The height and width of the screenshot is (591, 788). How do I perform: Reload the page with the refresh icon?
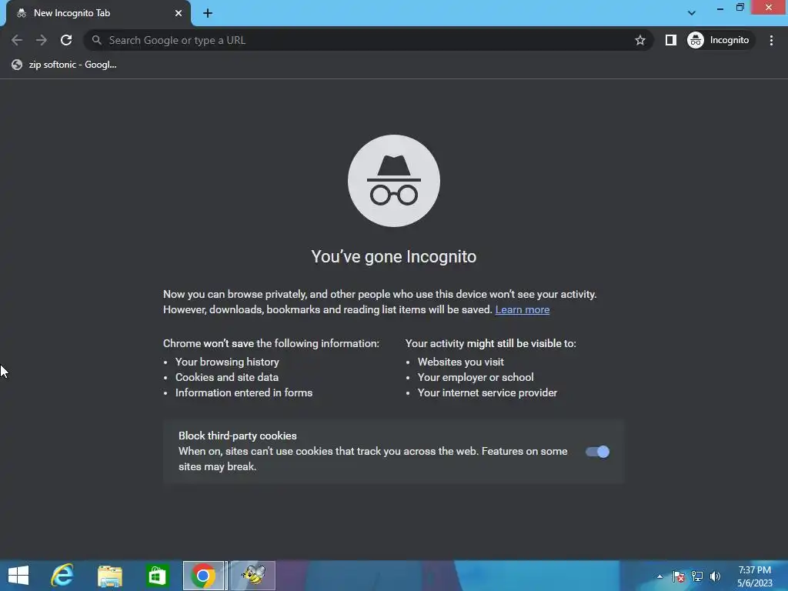(66, 40)
